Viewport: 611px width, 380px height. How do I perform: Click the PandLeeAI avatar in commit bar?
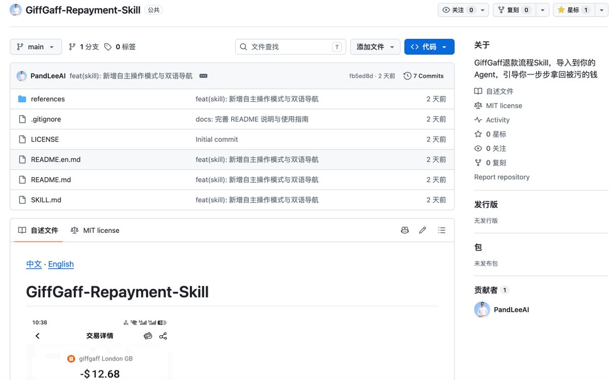[22, 76]
